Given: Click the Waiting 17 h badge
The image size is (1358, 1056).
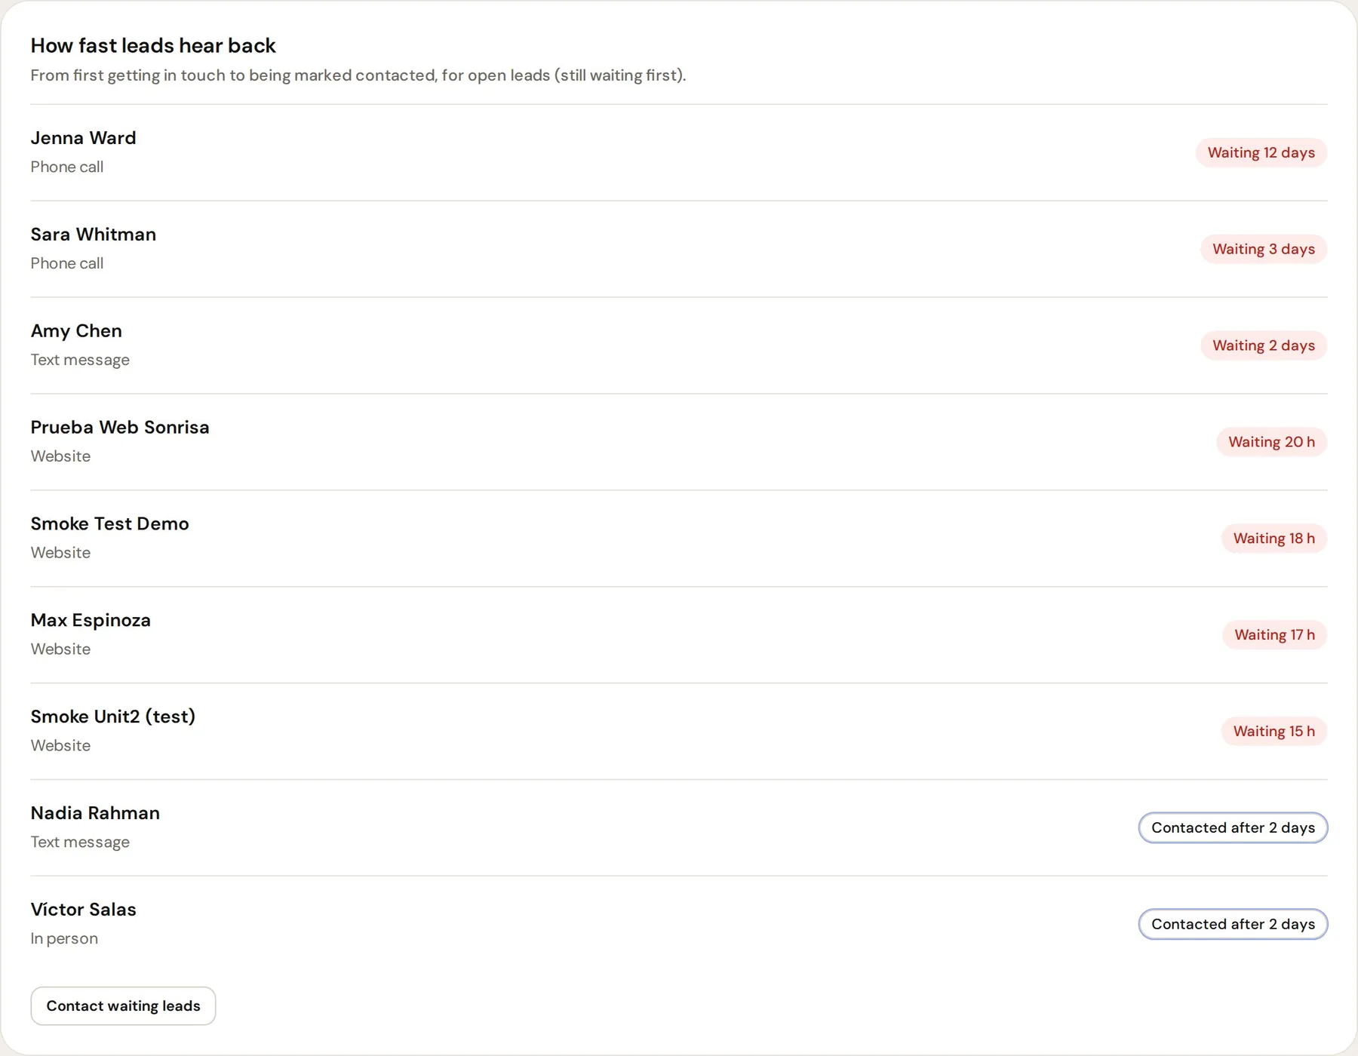Looking at the screenshot, I should point(1274,635).
